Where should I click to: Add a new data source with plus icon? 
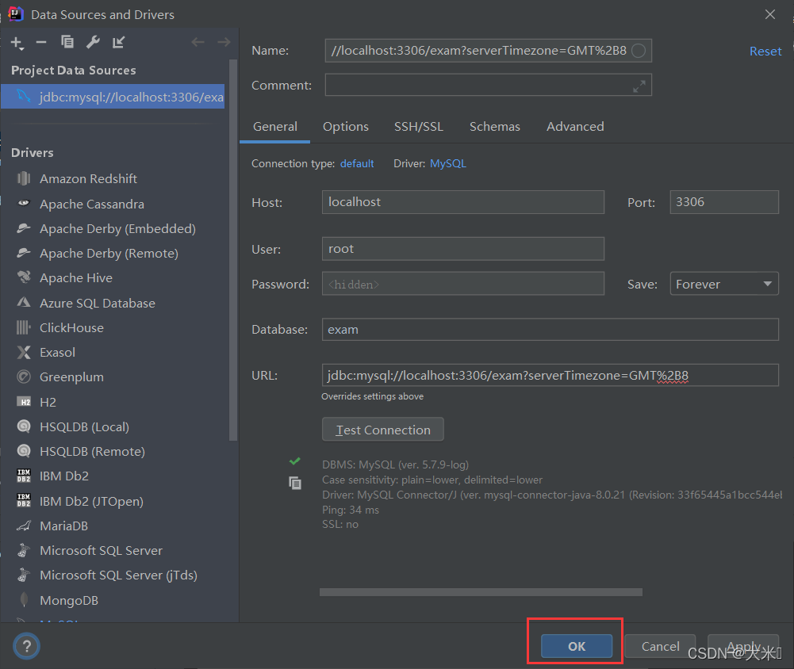point(17,43)
